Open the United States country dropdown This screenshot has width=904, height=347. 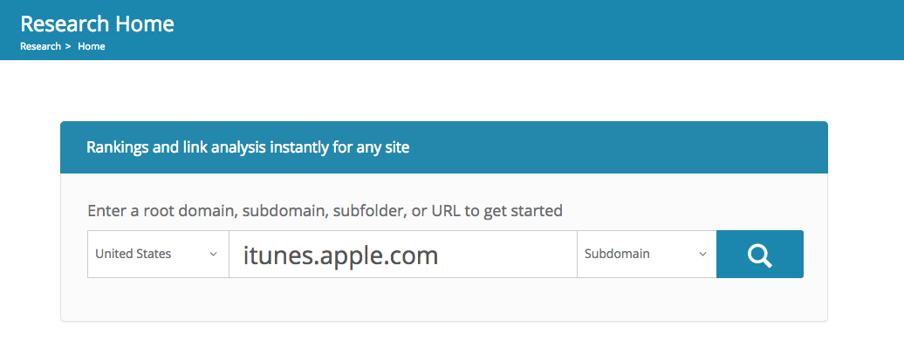click(158, 255)
